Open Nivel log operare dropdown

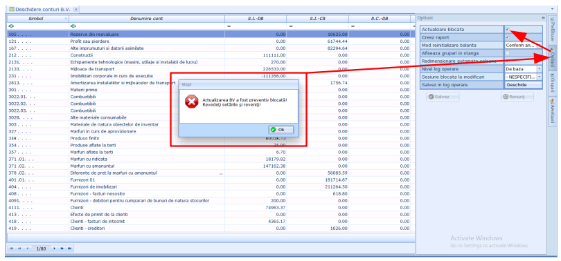tap(540, 69)
